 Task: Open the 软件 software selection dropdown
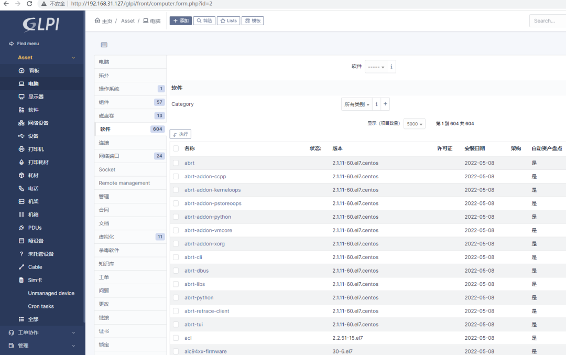[x=376, y=67]
